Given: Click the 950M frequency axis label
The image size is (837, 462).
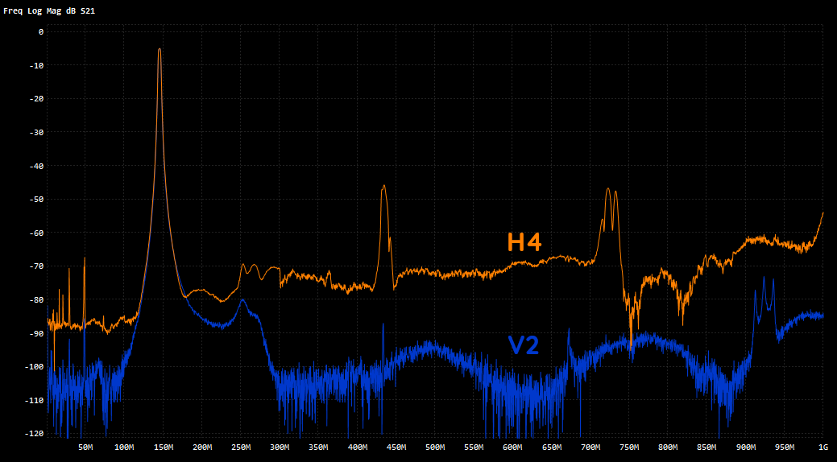Looking at the screenshot, I should coord(785,447).
